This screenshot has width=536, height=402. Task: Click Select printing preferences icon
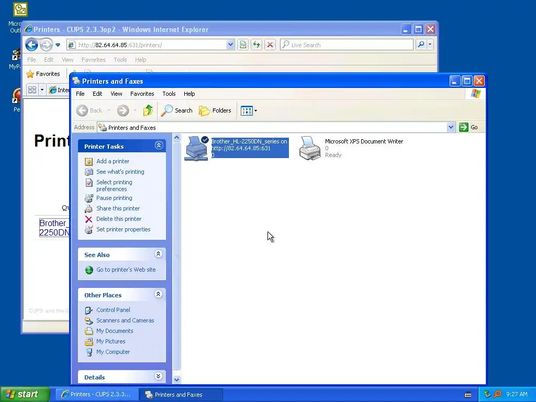point(89,183)
